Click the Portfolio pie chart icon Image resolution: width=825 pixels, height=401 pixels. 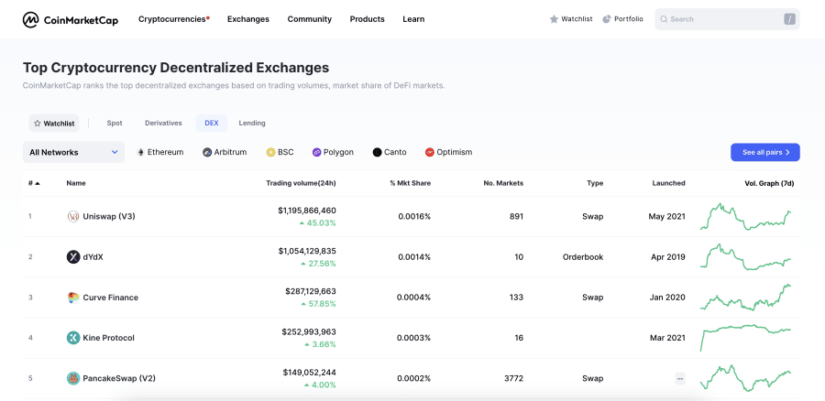pos(607,19)
